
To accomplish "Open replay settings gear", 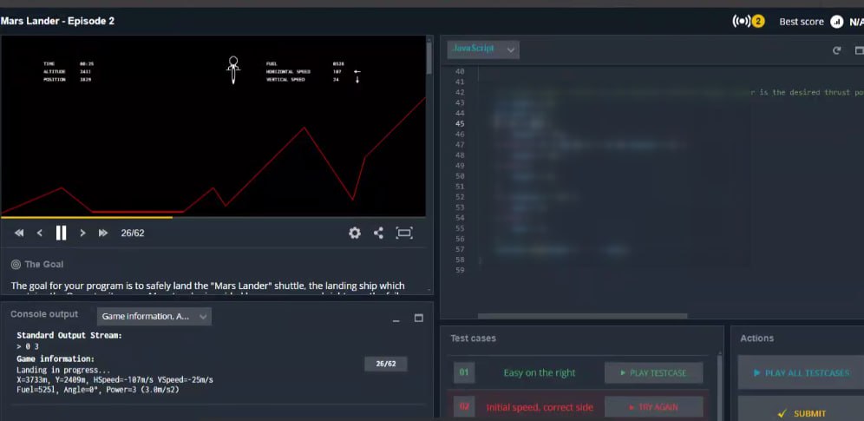I will pyautogui.click(x=354, y=233).
